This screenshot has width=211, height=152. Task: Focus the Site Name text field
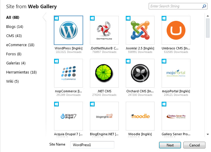pyautogui.click(x=92, y=145)
